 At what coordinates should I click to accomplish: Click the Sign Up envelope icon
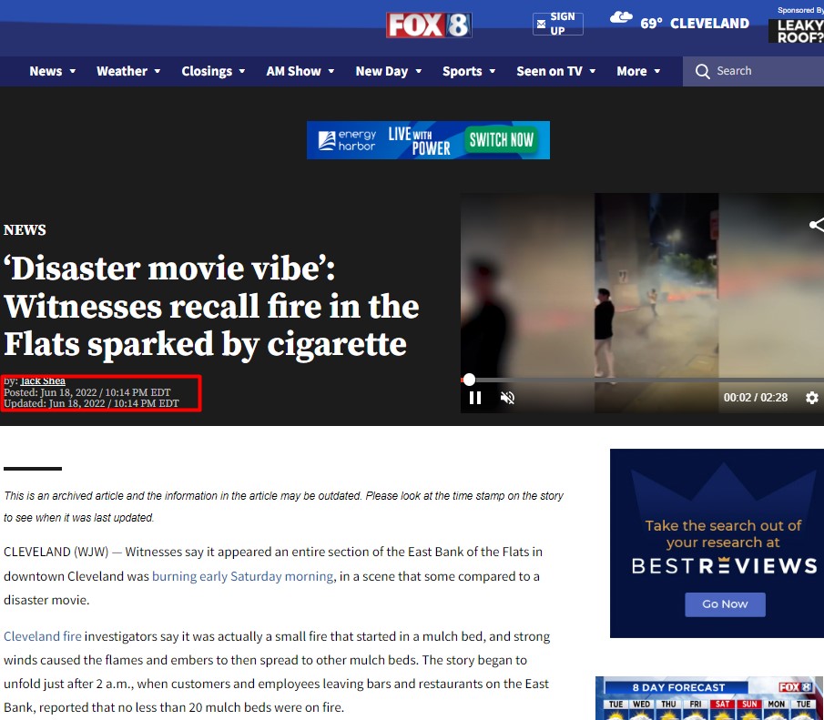(x=541, y=24)
